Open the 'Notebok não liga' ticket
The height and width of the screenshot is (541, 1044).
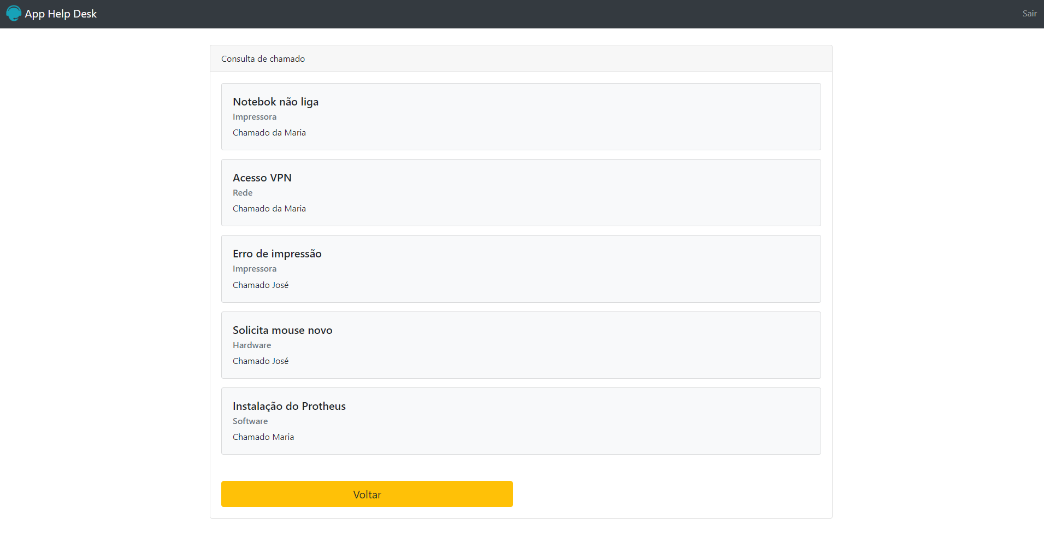(275, 102)
